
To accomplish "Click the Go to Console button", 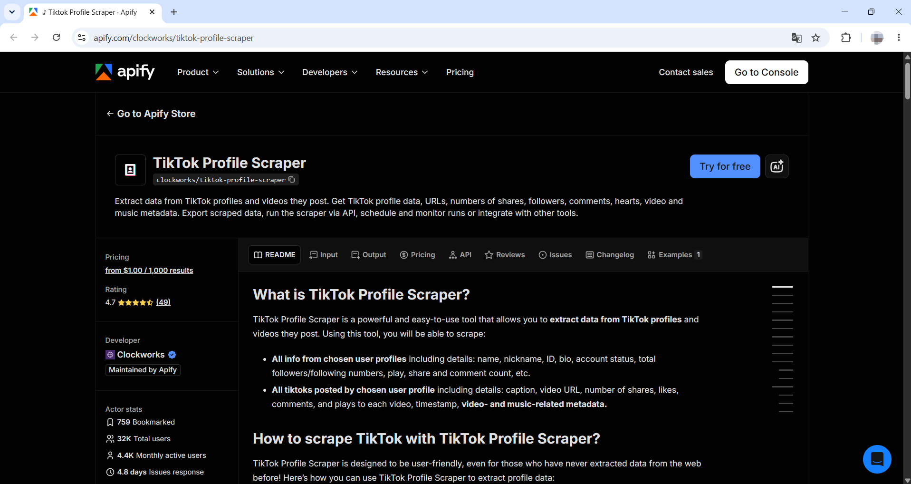I will tap(767, 72).
